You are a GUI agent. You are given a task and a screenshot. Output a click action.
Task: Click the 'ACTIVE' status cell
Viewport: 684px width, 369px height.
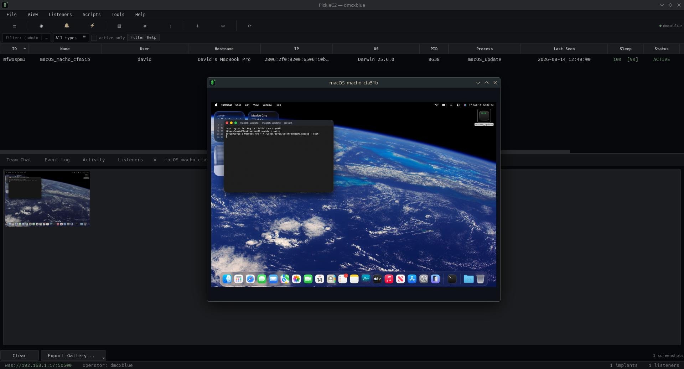coord(662,59)
